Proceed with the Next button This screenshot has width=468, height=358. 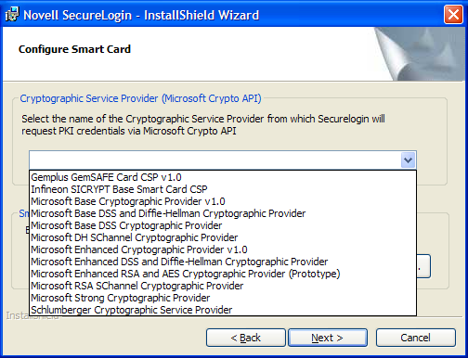click(328, 338)
